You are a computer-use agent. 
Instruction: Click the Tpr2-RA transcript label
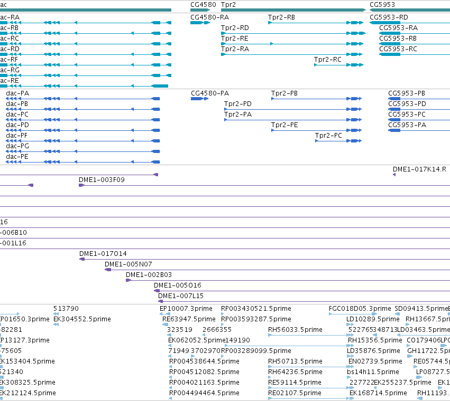click(235, 49)
